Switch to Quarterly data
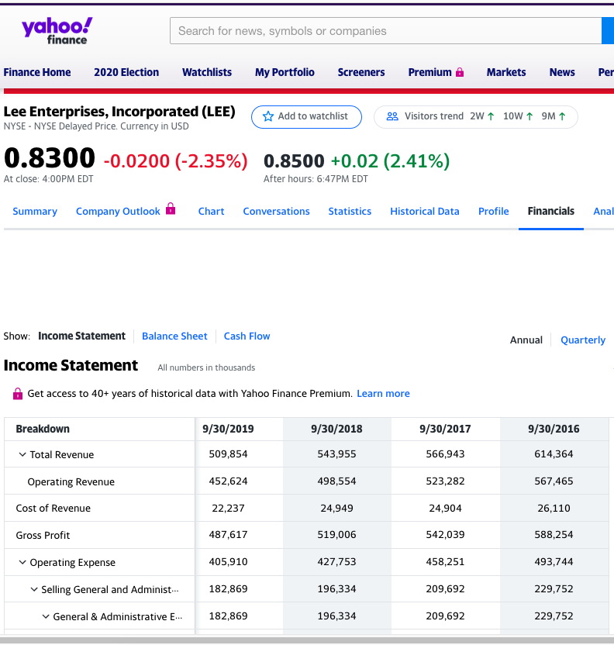The image size is (614, 645). click(x=583, y=340)
